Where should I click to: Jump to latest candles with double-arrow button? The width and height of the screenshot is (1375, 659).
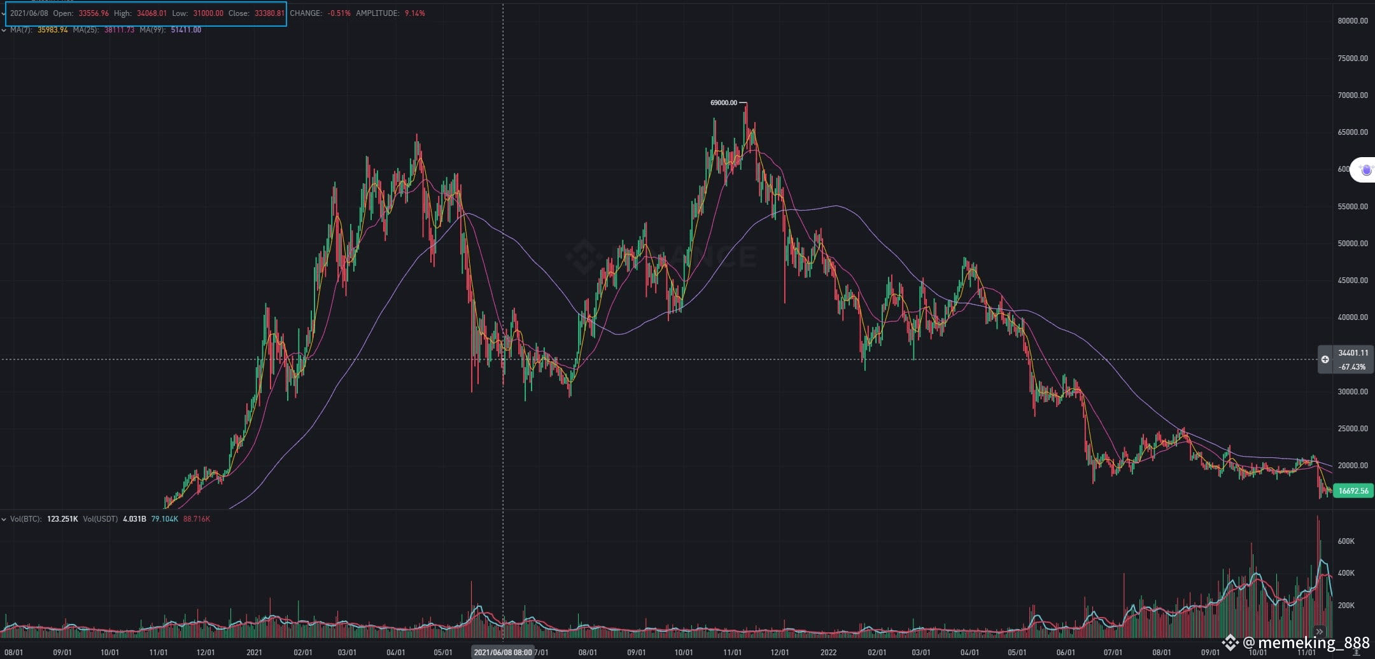click(x=1319, y=632)
